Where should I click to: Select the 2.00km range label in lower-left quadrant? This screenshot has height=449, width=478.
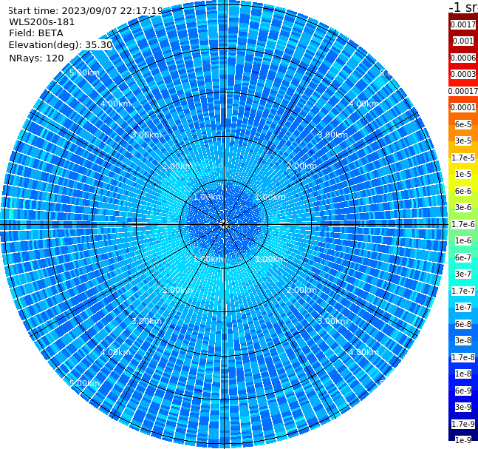(178, 290)
